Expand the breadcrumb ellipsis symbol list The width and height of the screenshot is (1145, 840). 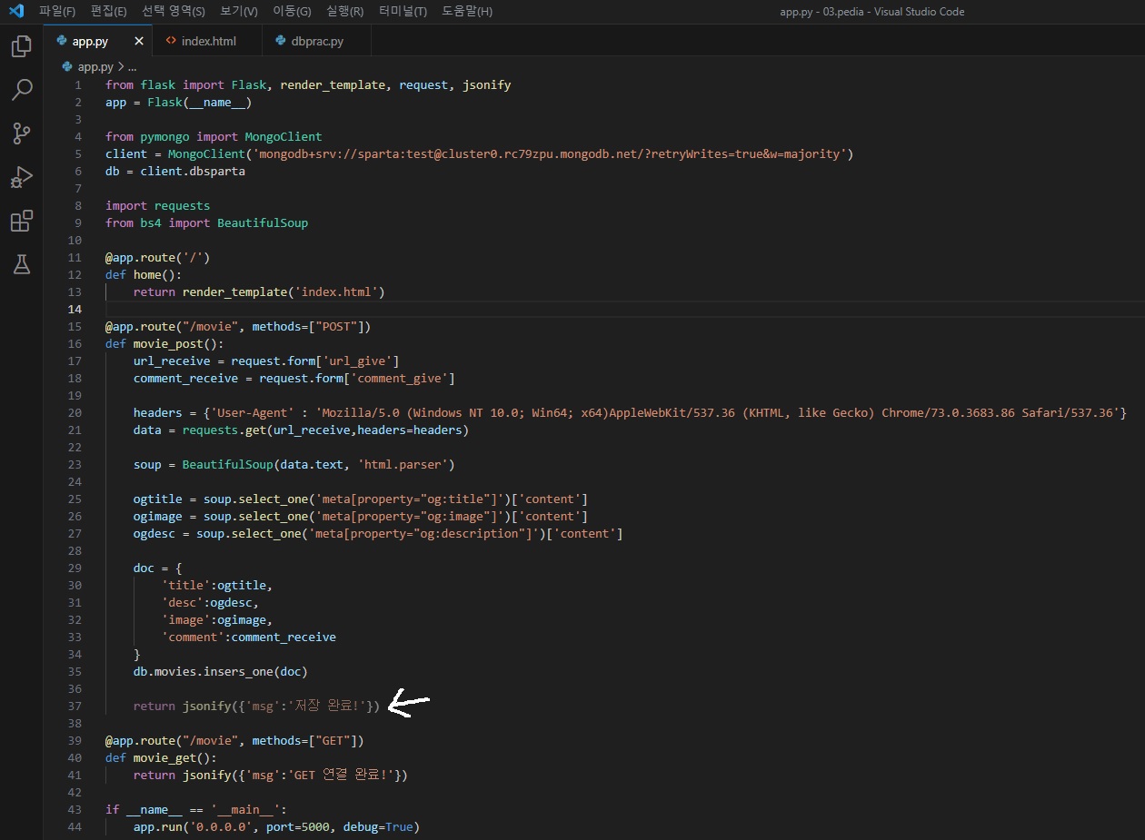132,67
